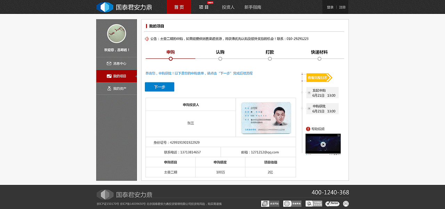Select the 申购 step label
This screenshot has width=445, height=209.
point(170,52)
